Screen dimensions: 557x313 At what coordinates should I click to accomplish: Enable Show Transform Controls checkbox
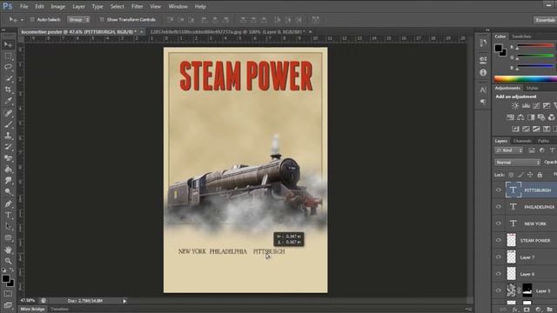[102, 19]
